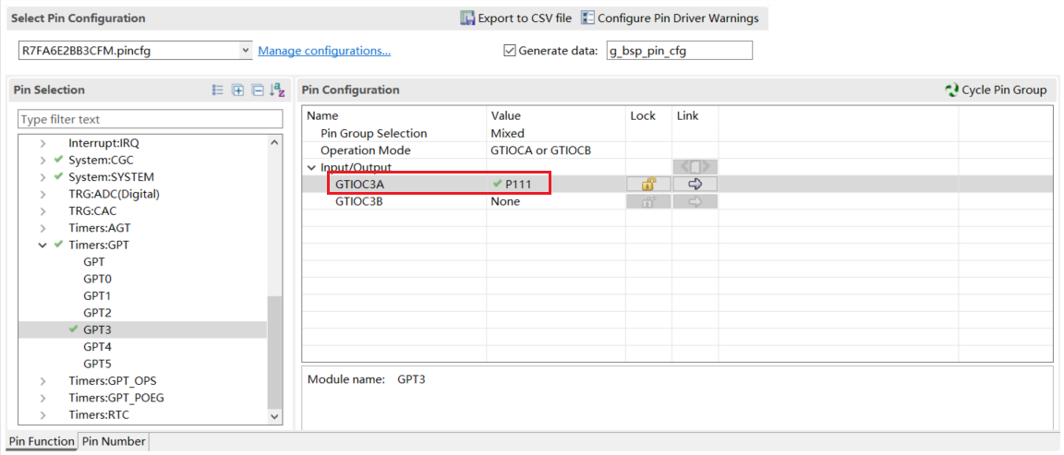Expand the Timers:GPT_OPS tree node
The image size is (1064, 455).
pyautogui.click(x=42, y=380)
